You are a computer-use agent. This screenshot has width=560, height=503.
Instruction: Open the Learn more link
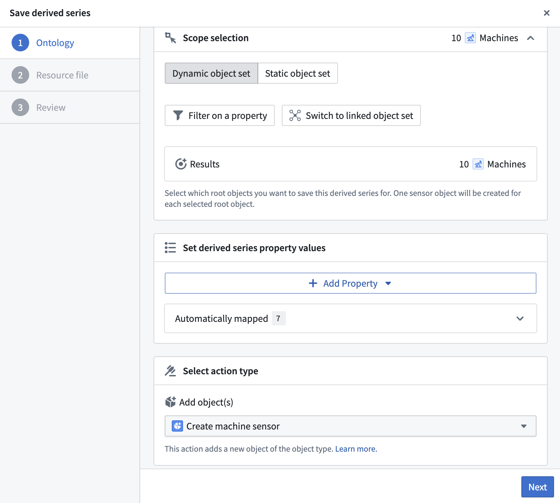pos(356,449)
